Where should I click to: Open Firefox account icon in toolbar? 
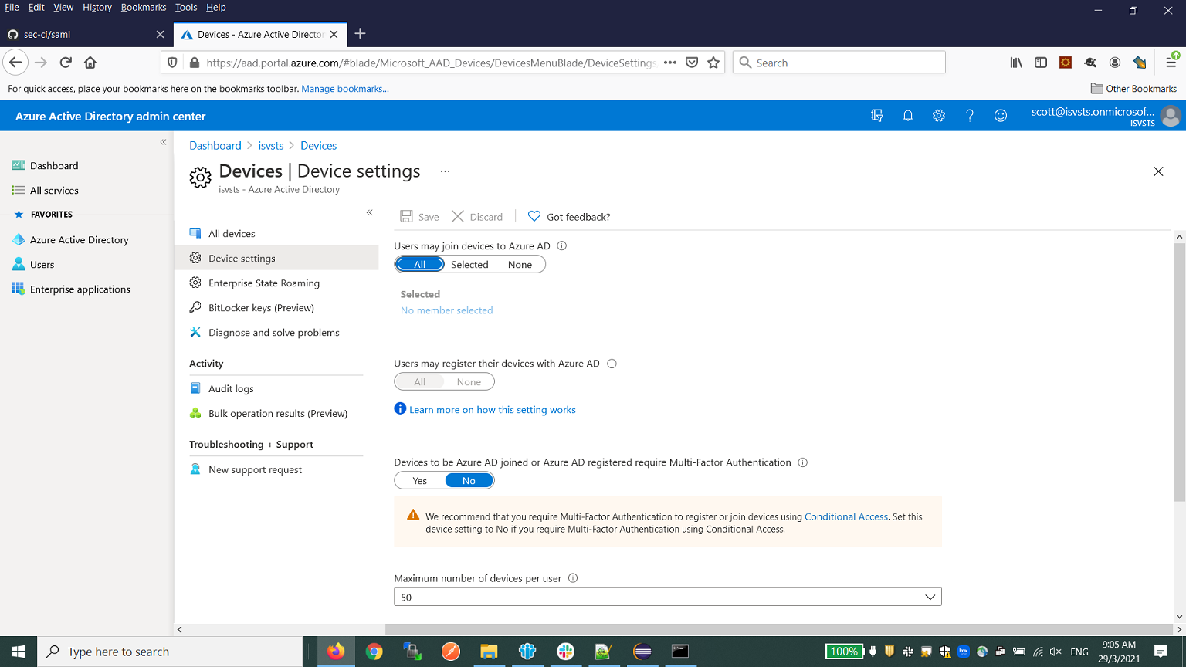click(x=1115, y=63)
